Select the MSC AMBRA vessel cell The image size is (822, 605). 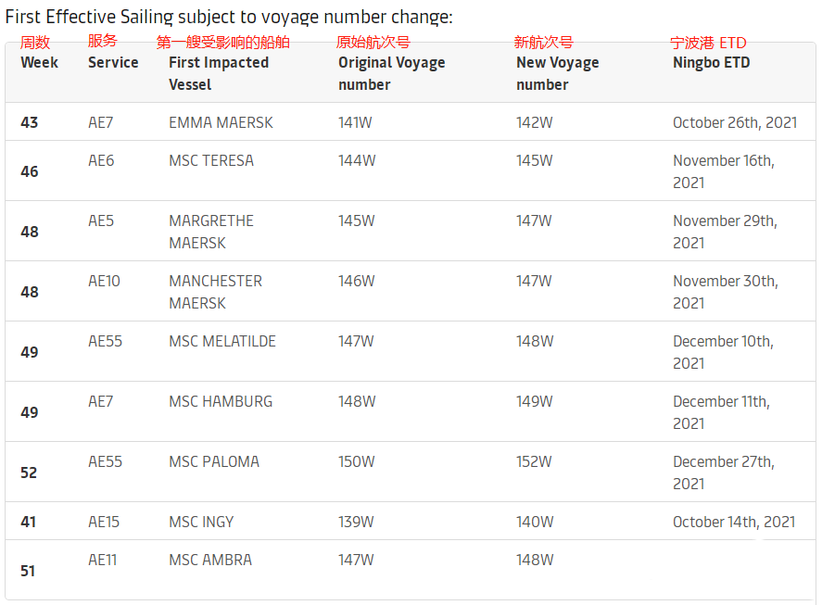point(210,560)
